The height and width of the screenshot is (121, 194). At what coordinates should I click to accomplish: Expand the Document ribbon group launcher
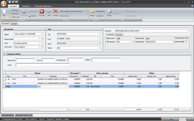point(44,20)
